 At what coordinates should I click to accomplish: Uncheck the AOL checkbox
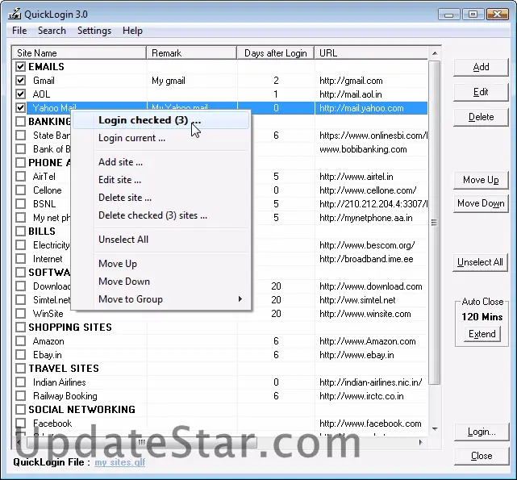click(x=20, y=94)
